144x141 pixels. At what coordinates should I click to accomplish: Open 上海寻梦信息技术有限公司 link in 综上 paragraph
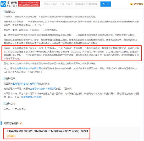[x=28, y=68]
